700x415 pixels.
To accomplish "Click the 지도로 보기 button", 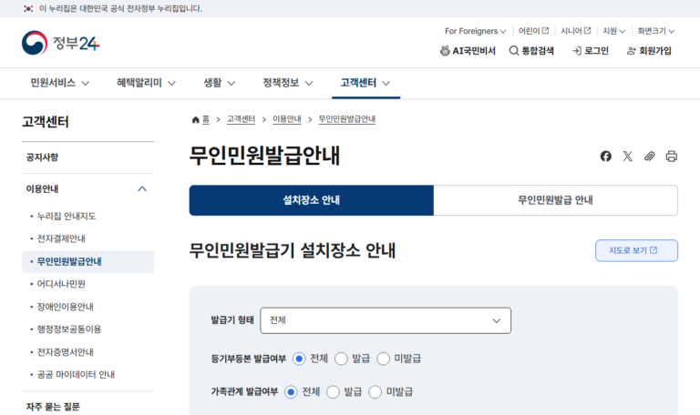I will (636, 250).
